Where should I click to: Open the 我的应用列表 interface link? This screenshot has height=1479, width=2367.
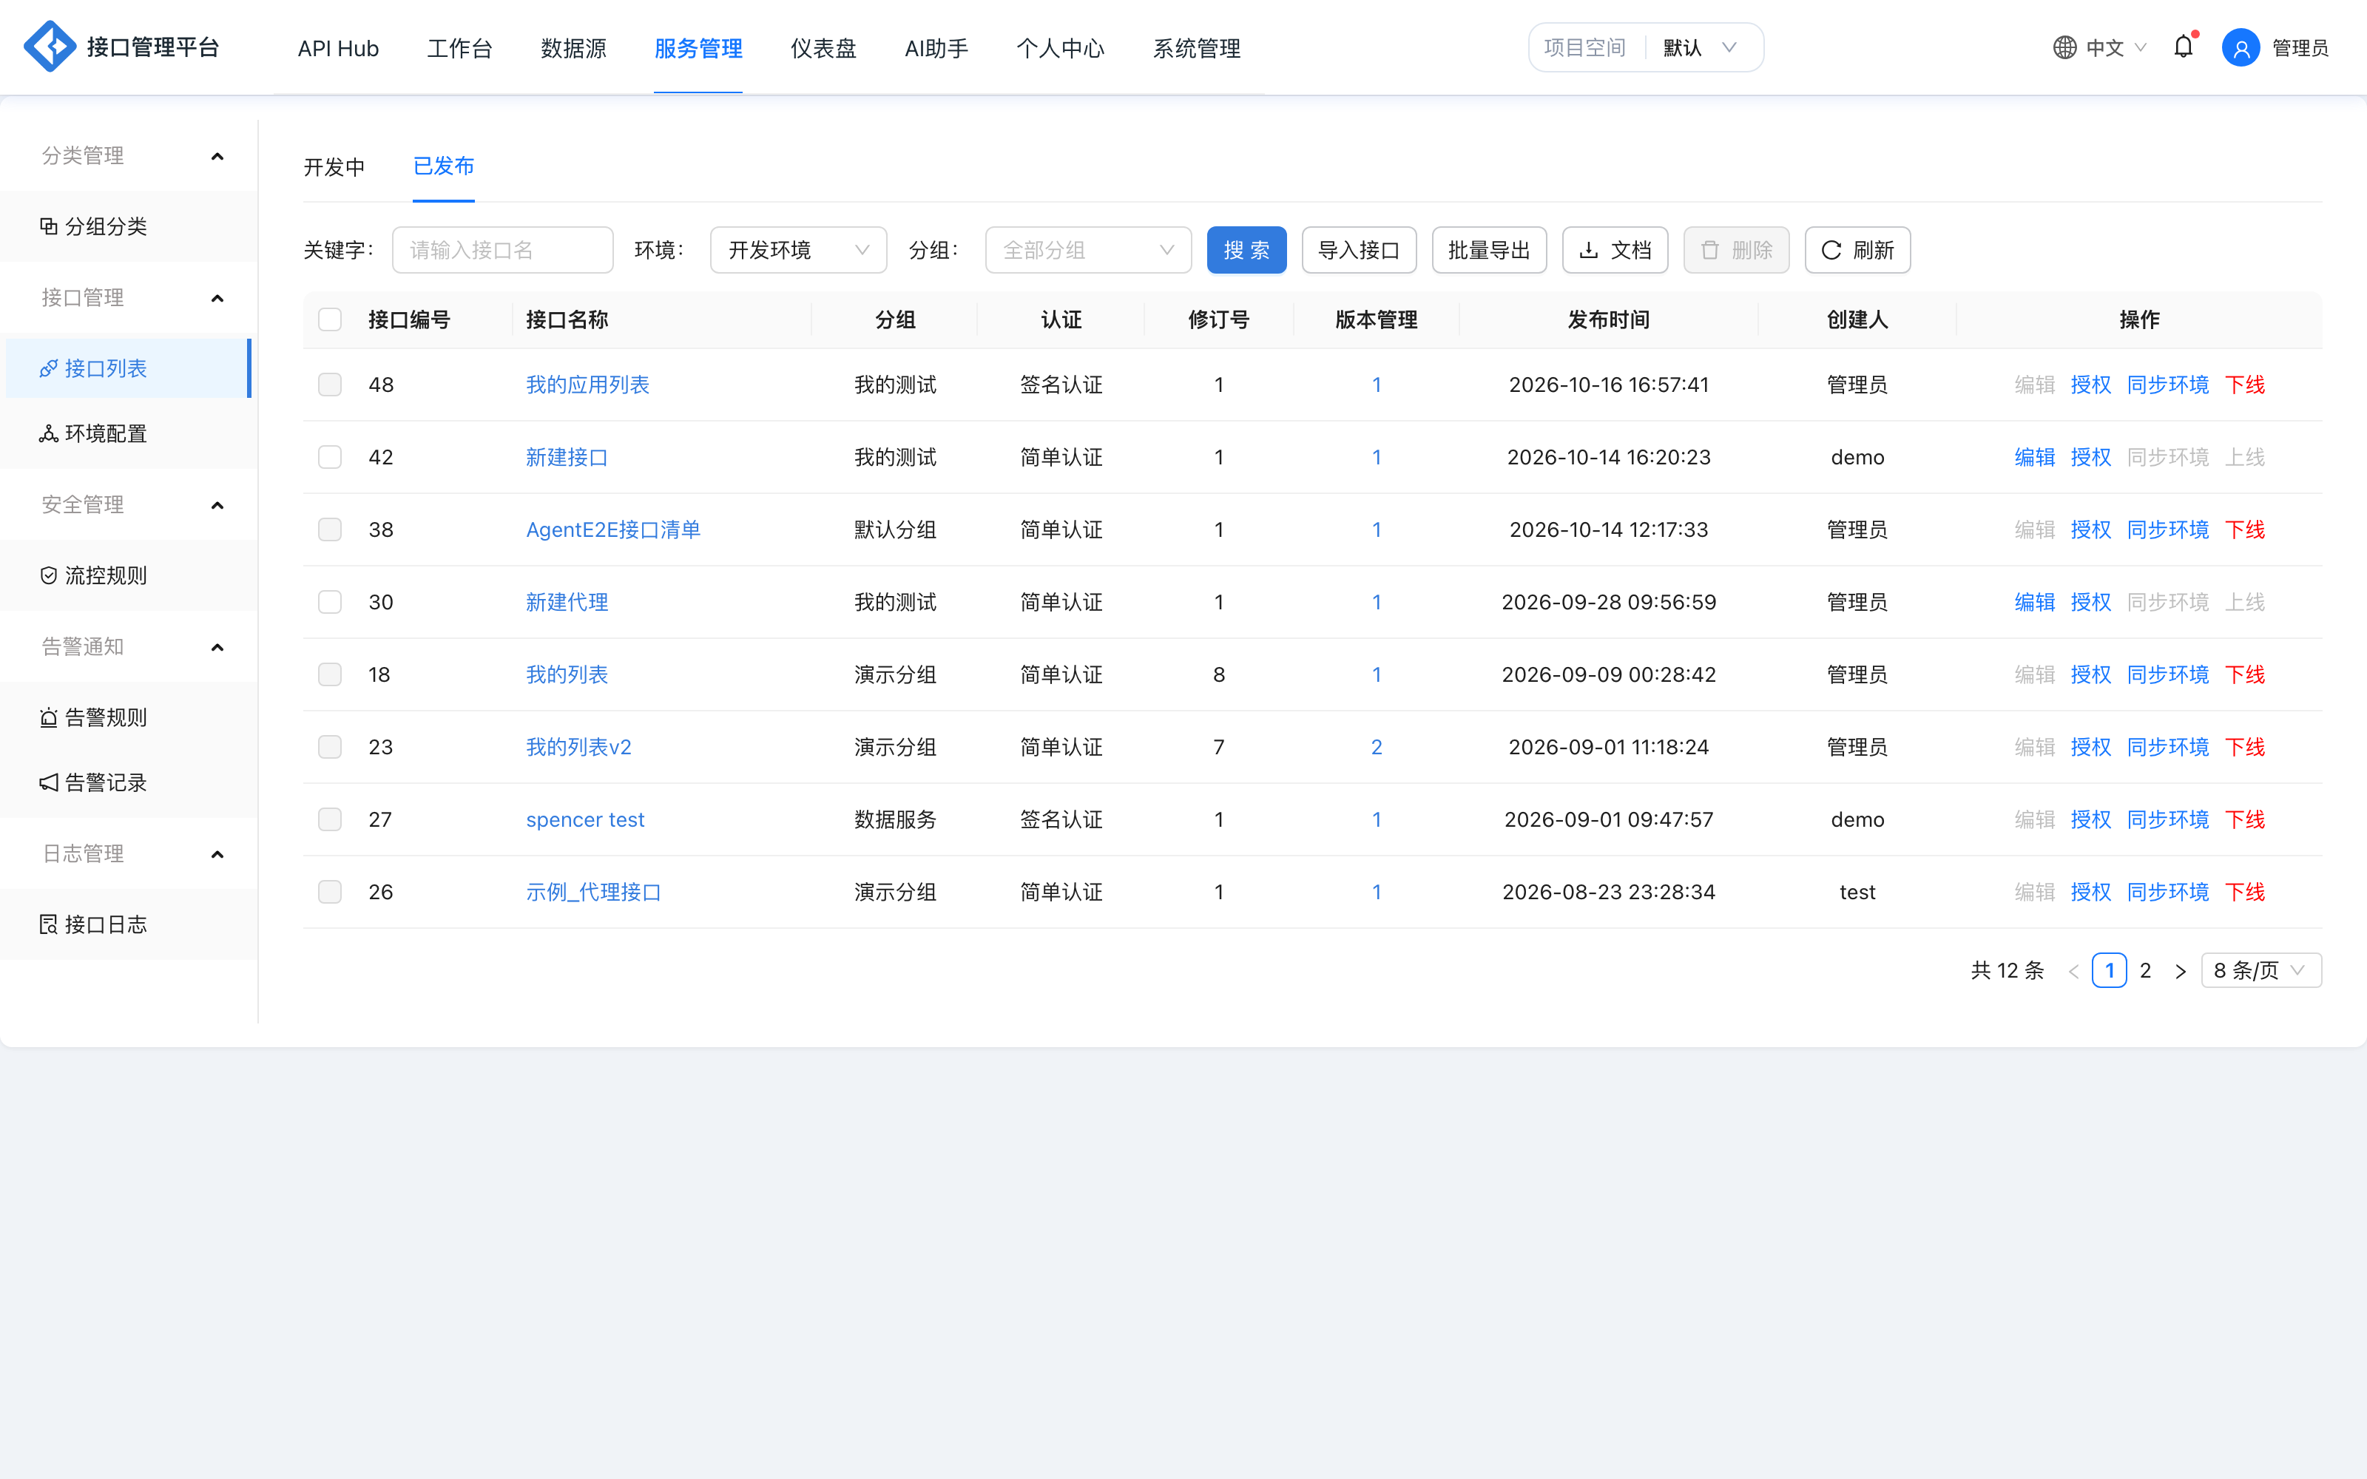(587, 385)
